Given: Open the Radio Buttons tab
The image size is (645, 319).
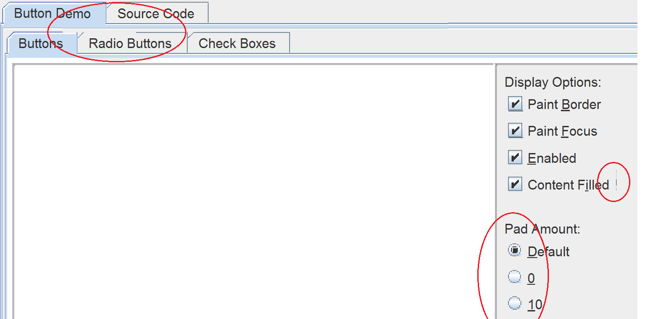Looking at the screenshot, I should coord(131,43).
